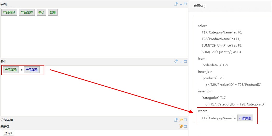Click T17.`CategoryName` in the where clause
The image size is (272, 136).
pos(217,118)
